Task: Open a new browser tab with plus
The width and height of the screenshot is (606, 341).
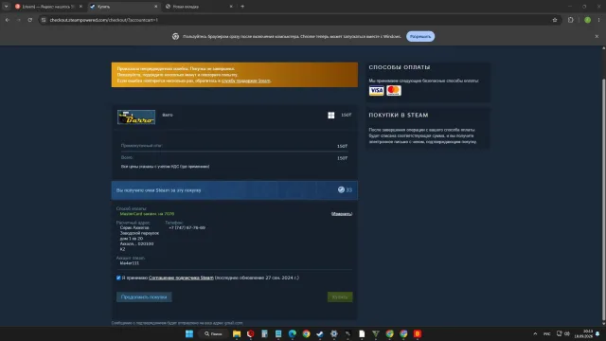Action: [x=242, y=7]
